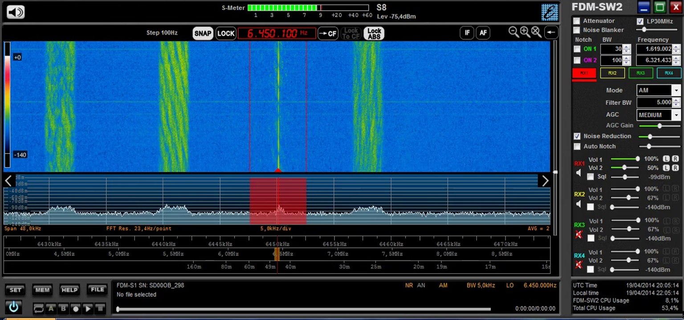Step the Notch 1 frequency 1.619.002 spinner
Screen dimensions: 684x320
coord(676,49)
